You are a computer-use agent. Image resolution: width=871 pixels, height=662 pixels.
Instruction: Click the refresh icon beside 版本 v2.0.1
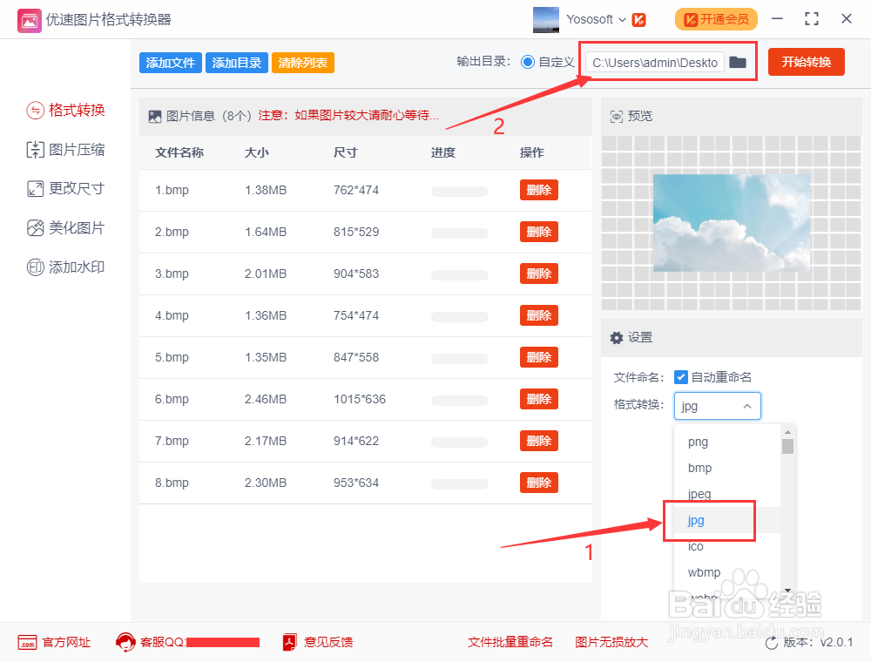pyautogui.click(x=772, y=643)
